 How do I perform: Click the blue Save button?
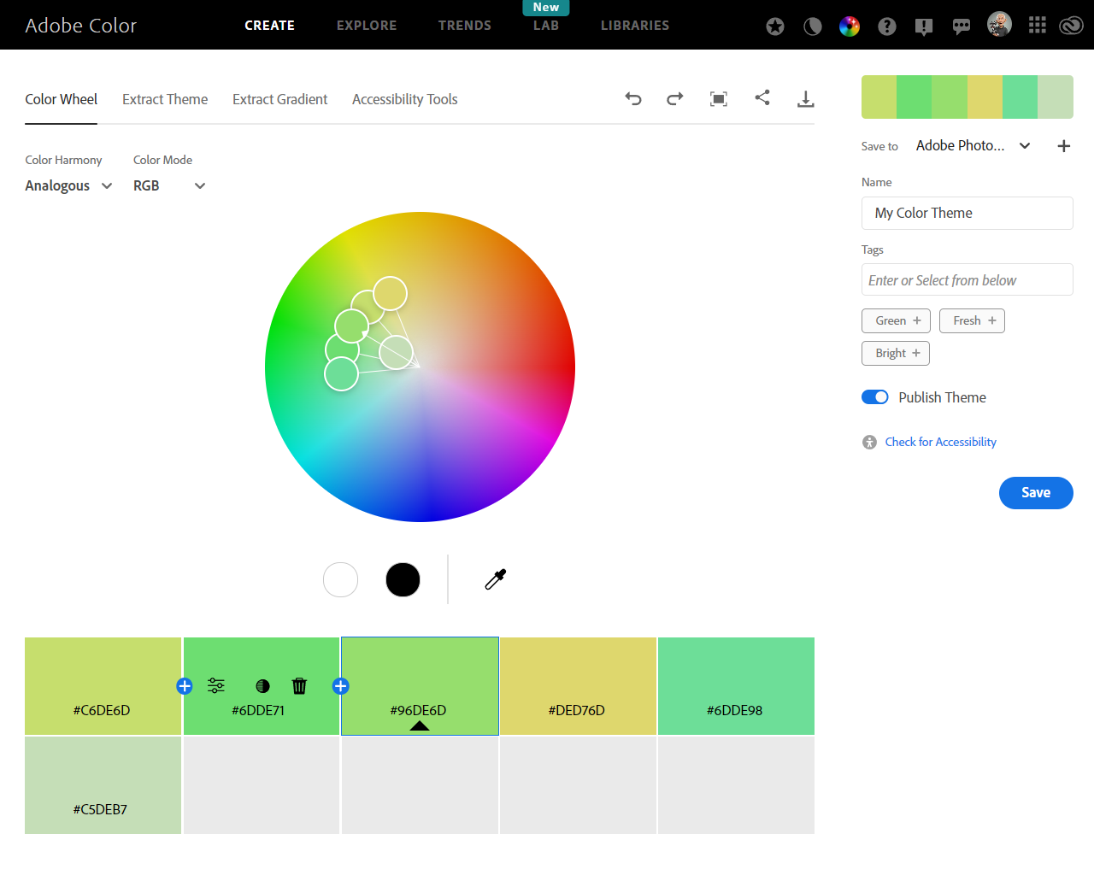(x=1036, y=492)
